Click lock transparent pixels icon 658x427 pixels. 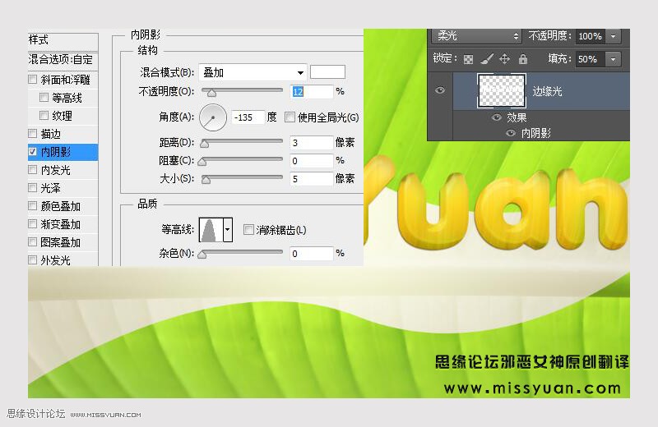468,59
